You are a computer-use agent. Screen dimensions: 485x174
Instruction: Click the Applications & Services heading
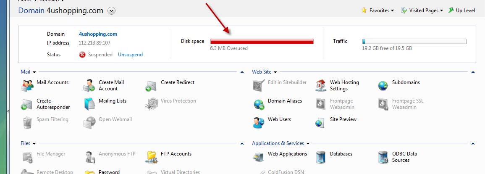278,143
